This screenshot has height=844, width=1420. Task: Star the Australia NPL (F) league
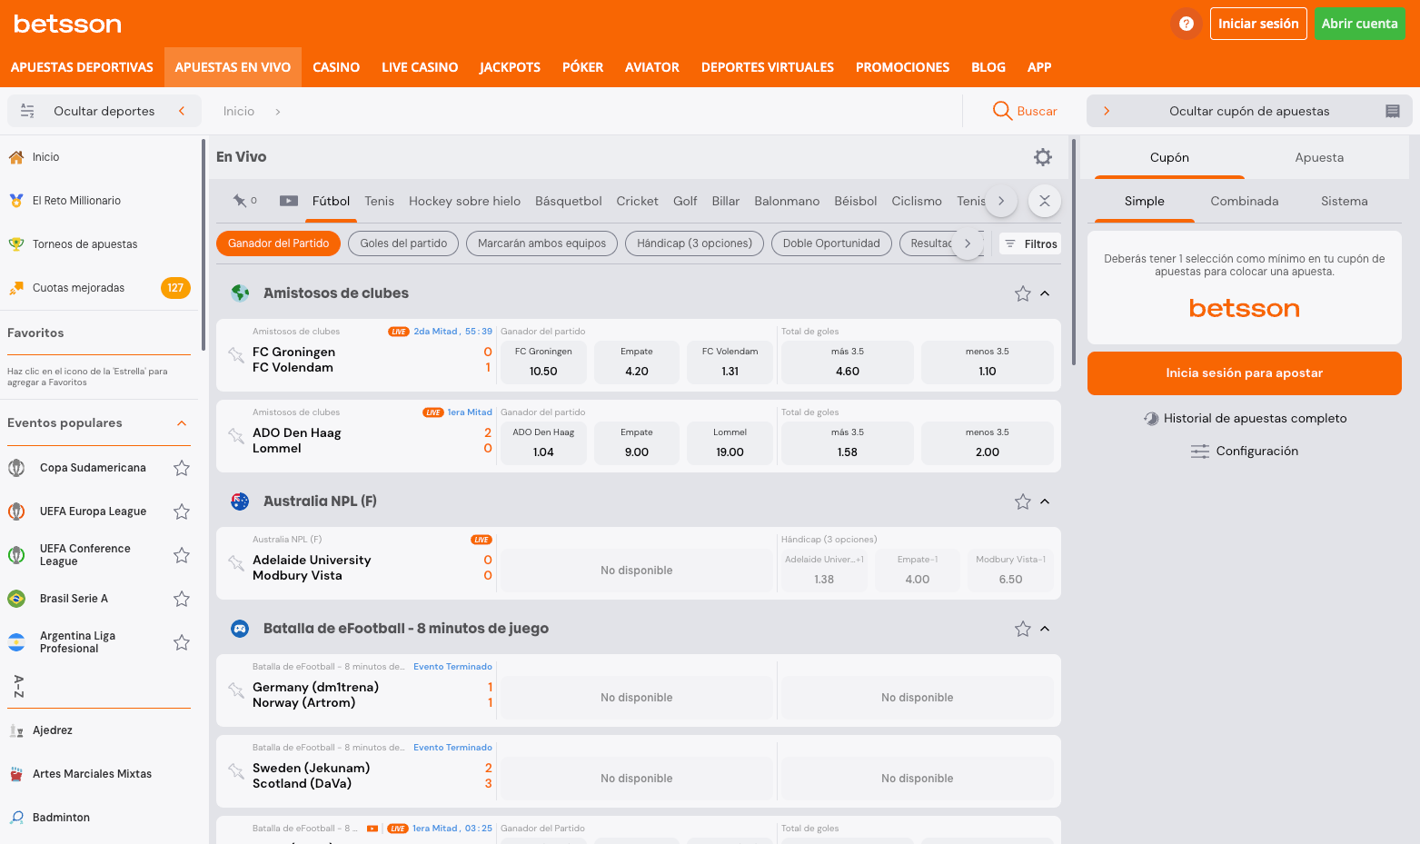coord(1023,501)
